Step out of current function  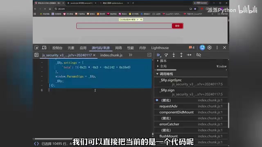[x=181, y=55]
